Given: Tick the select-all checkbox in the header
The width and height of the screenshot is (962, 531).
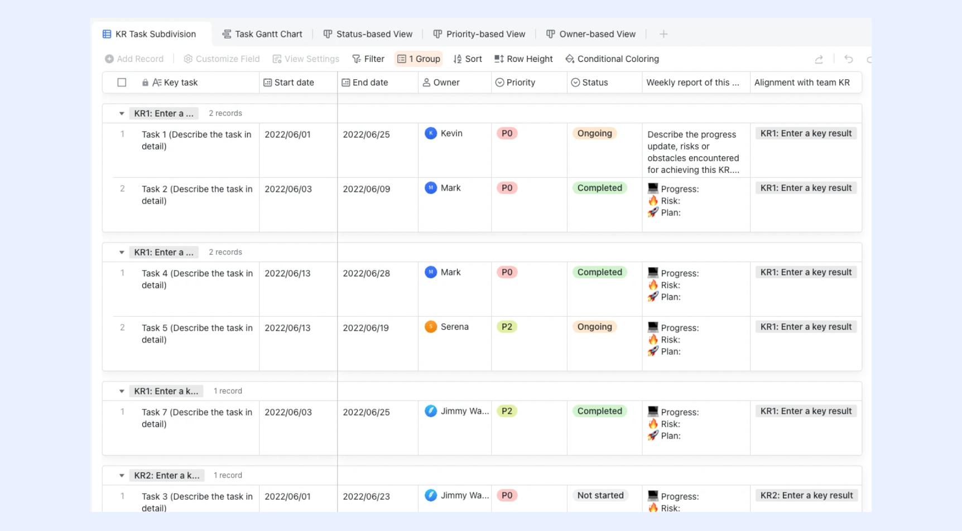Looking at the screenshot, I should tap(122, 83).
